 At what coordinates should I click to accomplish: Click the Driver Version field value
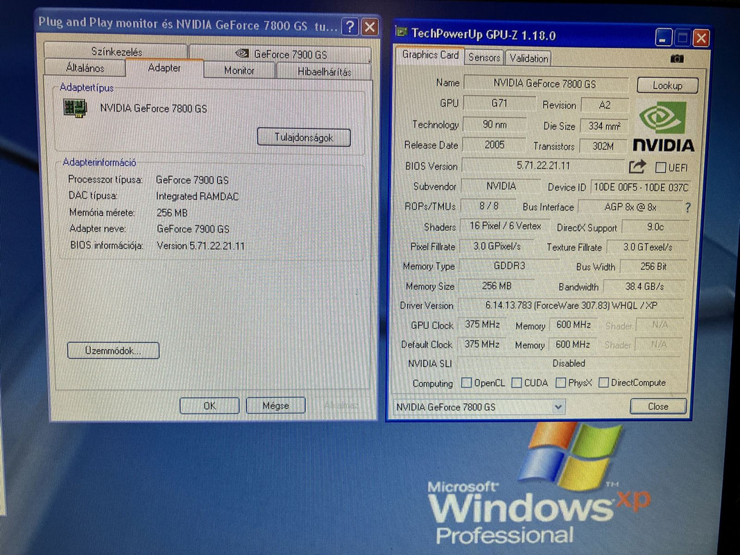[570, 305]
